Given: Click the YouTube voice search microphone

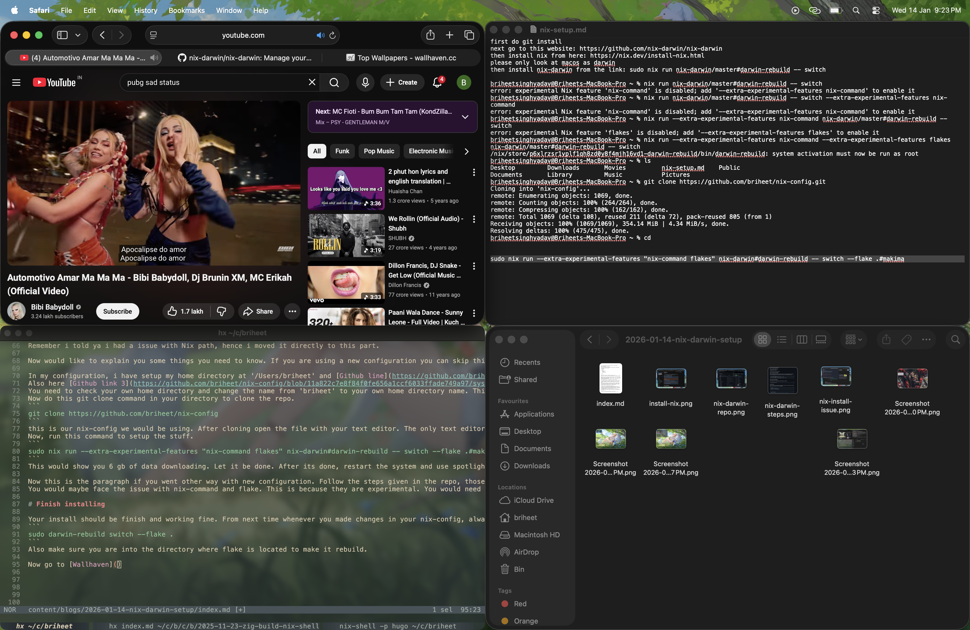Looking at the screenshot, I should 365,82.
